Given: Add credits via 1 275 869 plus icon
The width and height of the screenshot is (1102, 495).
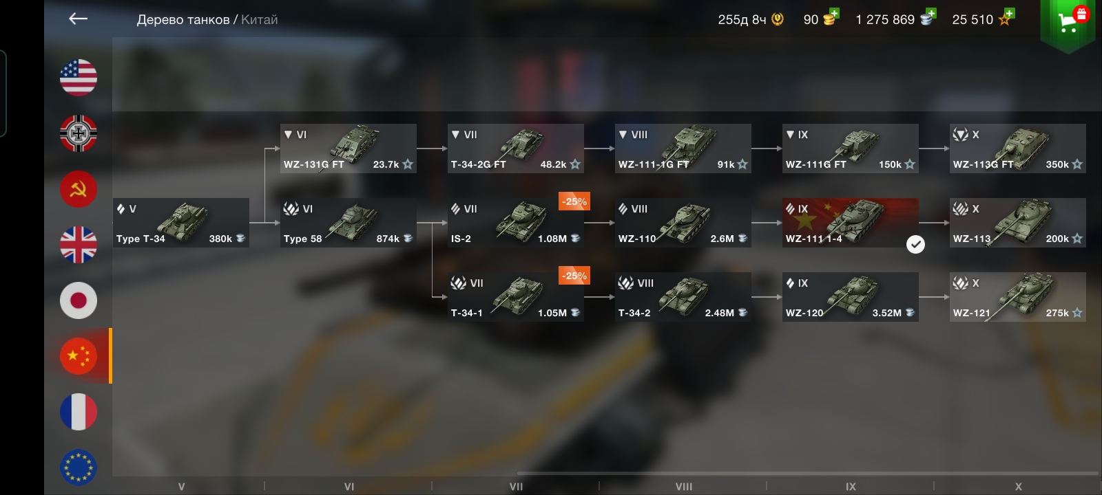Looking at the screenshot, I should coord(928,17).
